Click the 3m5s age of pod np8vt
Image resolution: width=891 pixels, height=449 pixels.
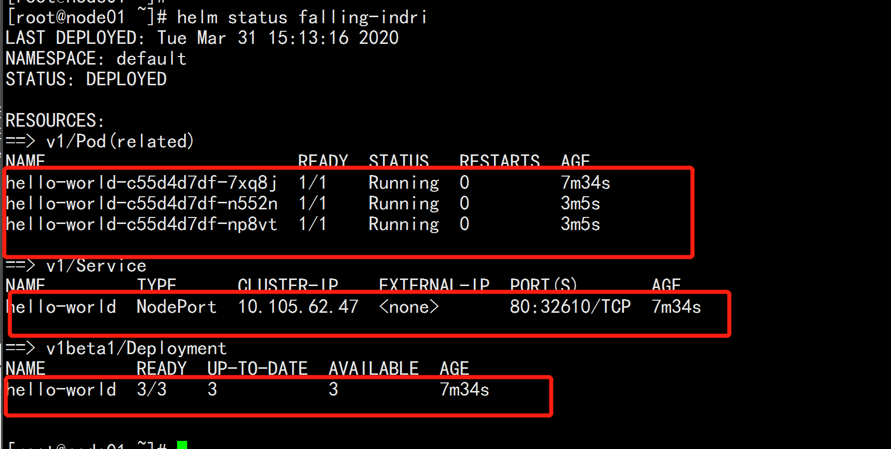point(580,224)
